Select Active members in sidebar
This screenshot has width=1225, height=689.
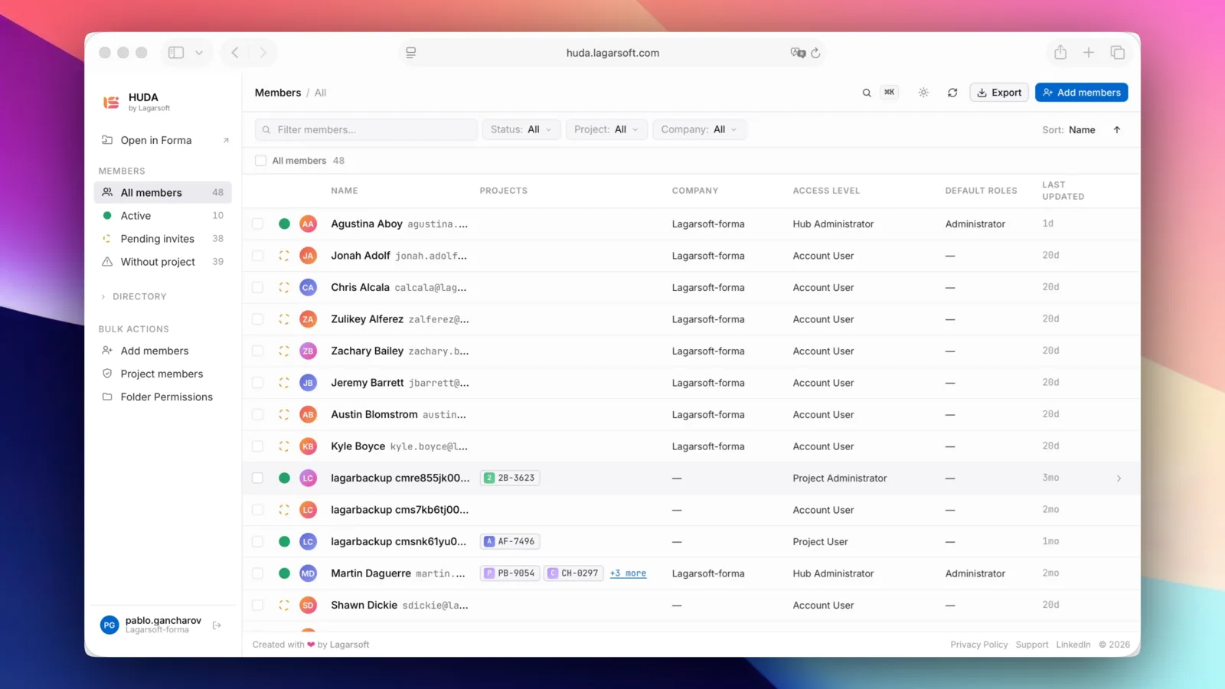pos(162,216)
